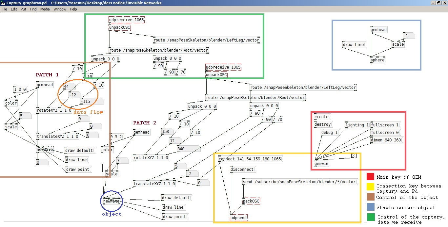Click the "create" message box
The height and width of the screenshot is (227, 448).
click(321, 117)
